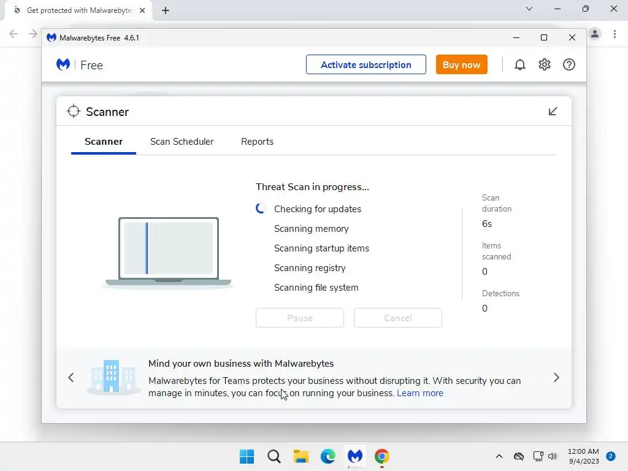Open the Windows Start menu
Image resolution: width=628 pixels, height=471 pixels.
point(247,456)
